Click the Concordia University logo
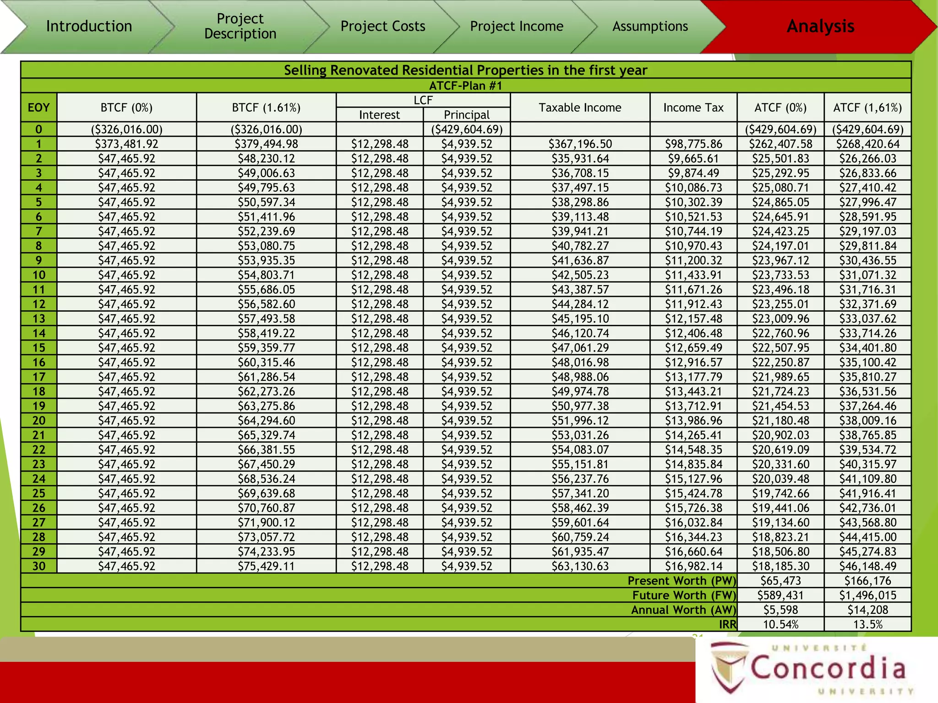Image resolution: width=938 pixels, height=703 pixels. click(813, 669)
